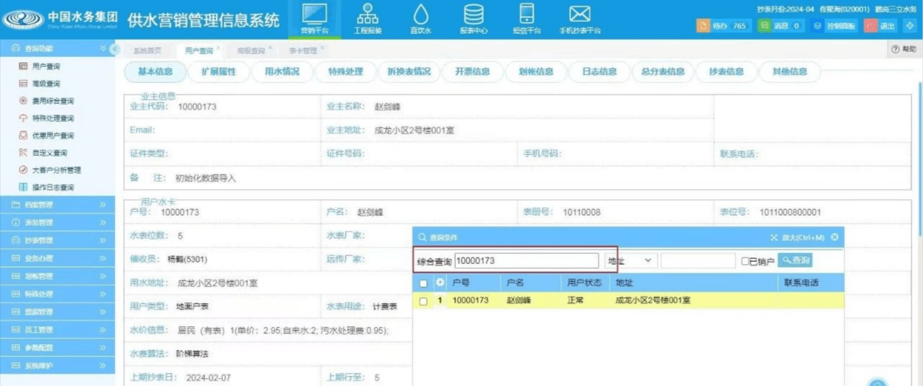The image size is (923, 386).
Task: Open the 工程报装 module icon
Action: [x=368, y=18]
